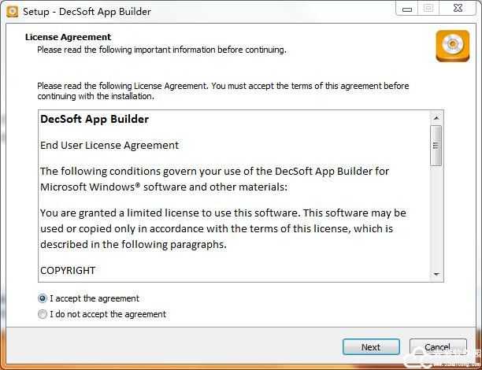Close the Setup window
482x370 pixels.
(458, 9)
